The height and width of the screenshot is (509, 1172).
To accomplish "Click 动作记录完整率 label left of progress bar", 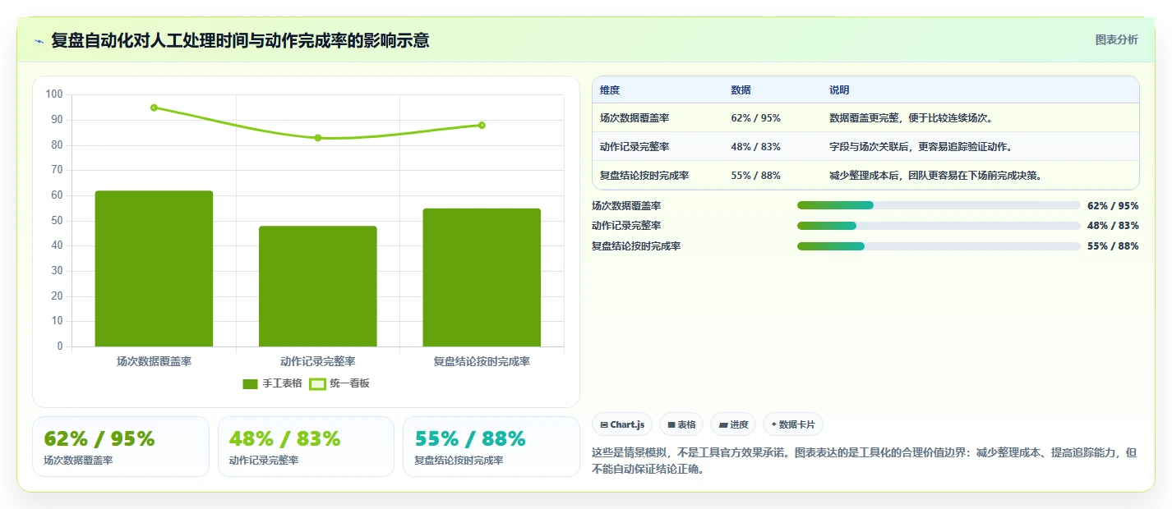I will 626,226.
